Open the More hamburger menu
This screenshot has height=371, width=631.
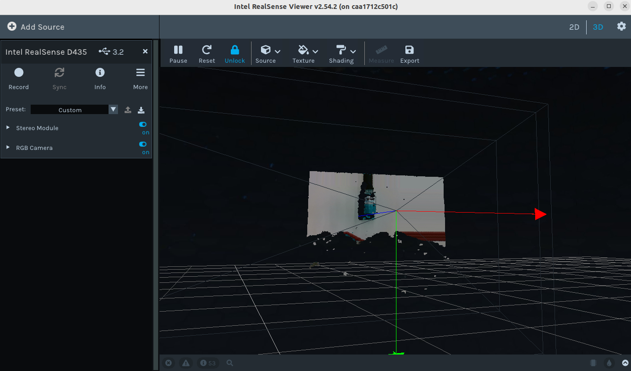(141, 73)
